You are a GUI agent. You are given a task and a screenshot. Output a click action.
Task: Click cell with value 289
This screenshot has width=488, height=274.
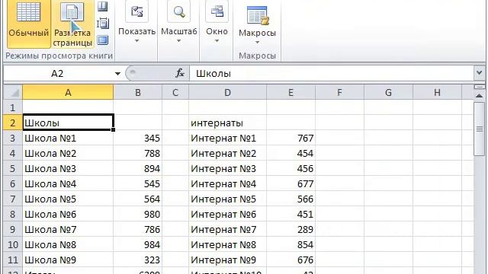coord(291,229)
